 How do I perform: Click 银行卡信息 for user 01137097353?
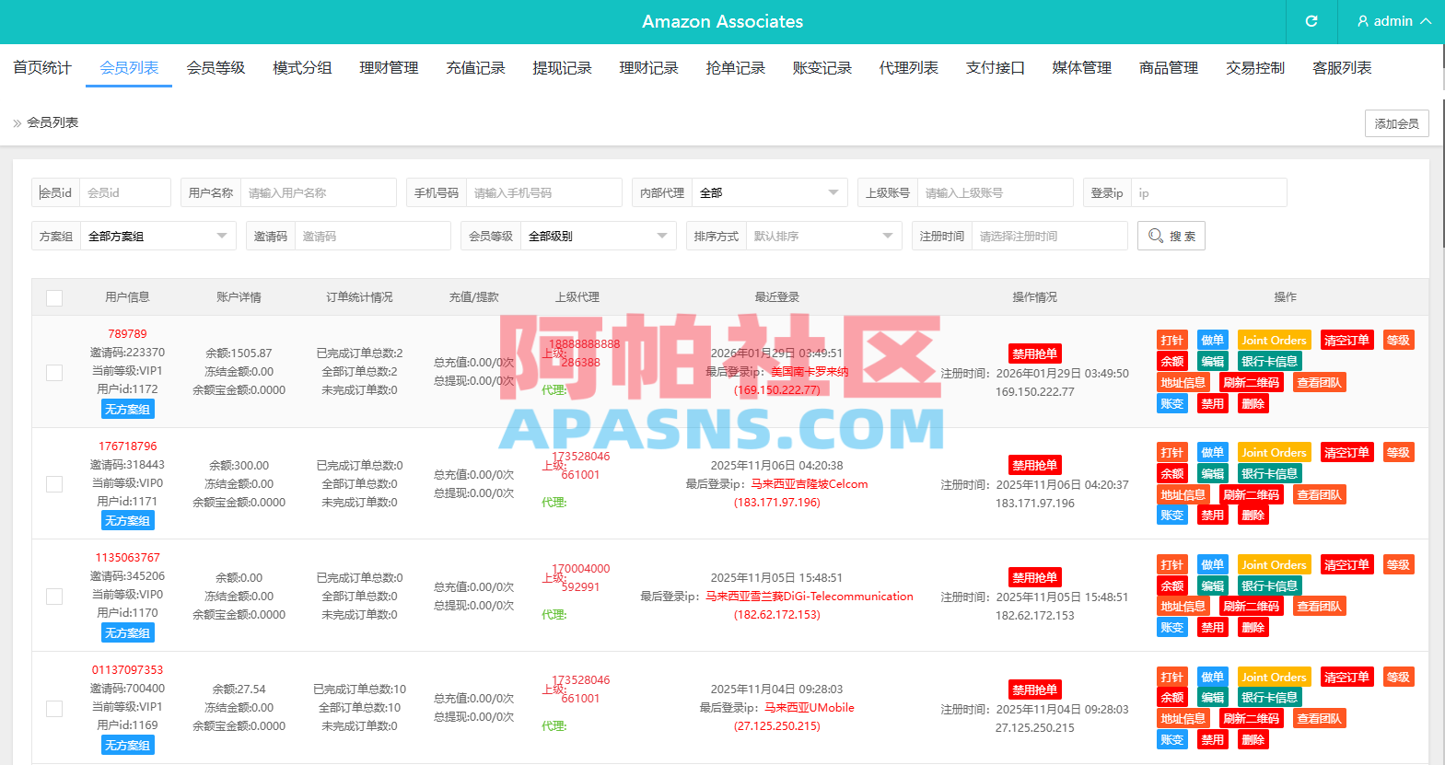(x=1269, y=697)
